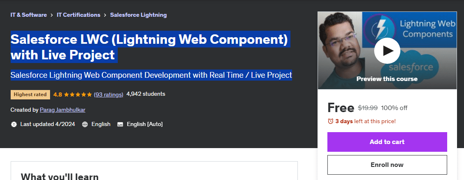Click the Last updated badge icon
This screenshot has height=180, width=464.
(14, 124)
